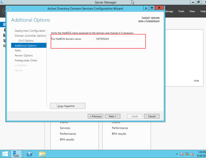Show hidden tray icons arrow
This screenshot has height=158, width=206.
click(x=177, y=154)
